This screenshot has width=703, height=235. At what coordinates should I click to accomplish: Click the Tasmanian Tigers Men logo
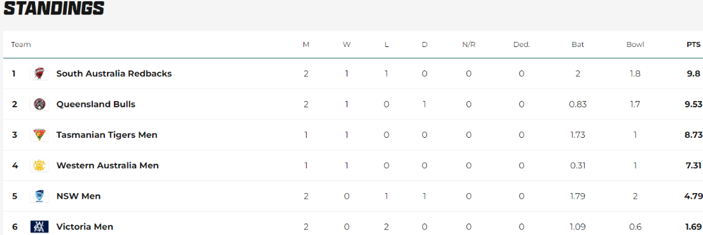coord(39,135)
